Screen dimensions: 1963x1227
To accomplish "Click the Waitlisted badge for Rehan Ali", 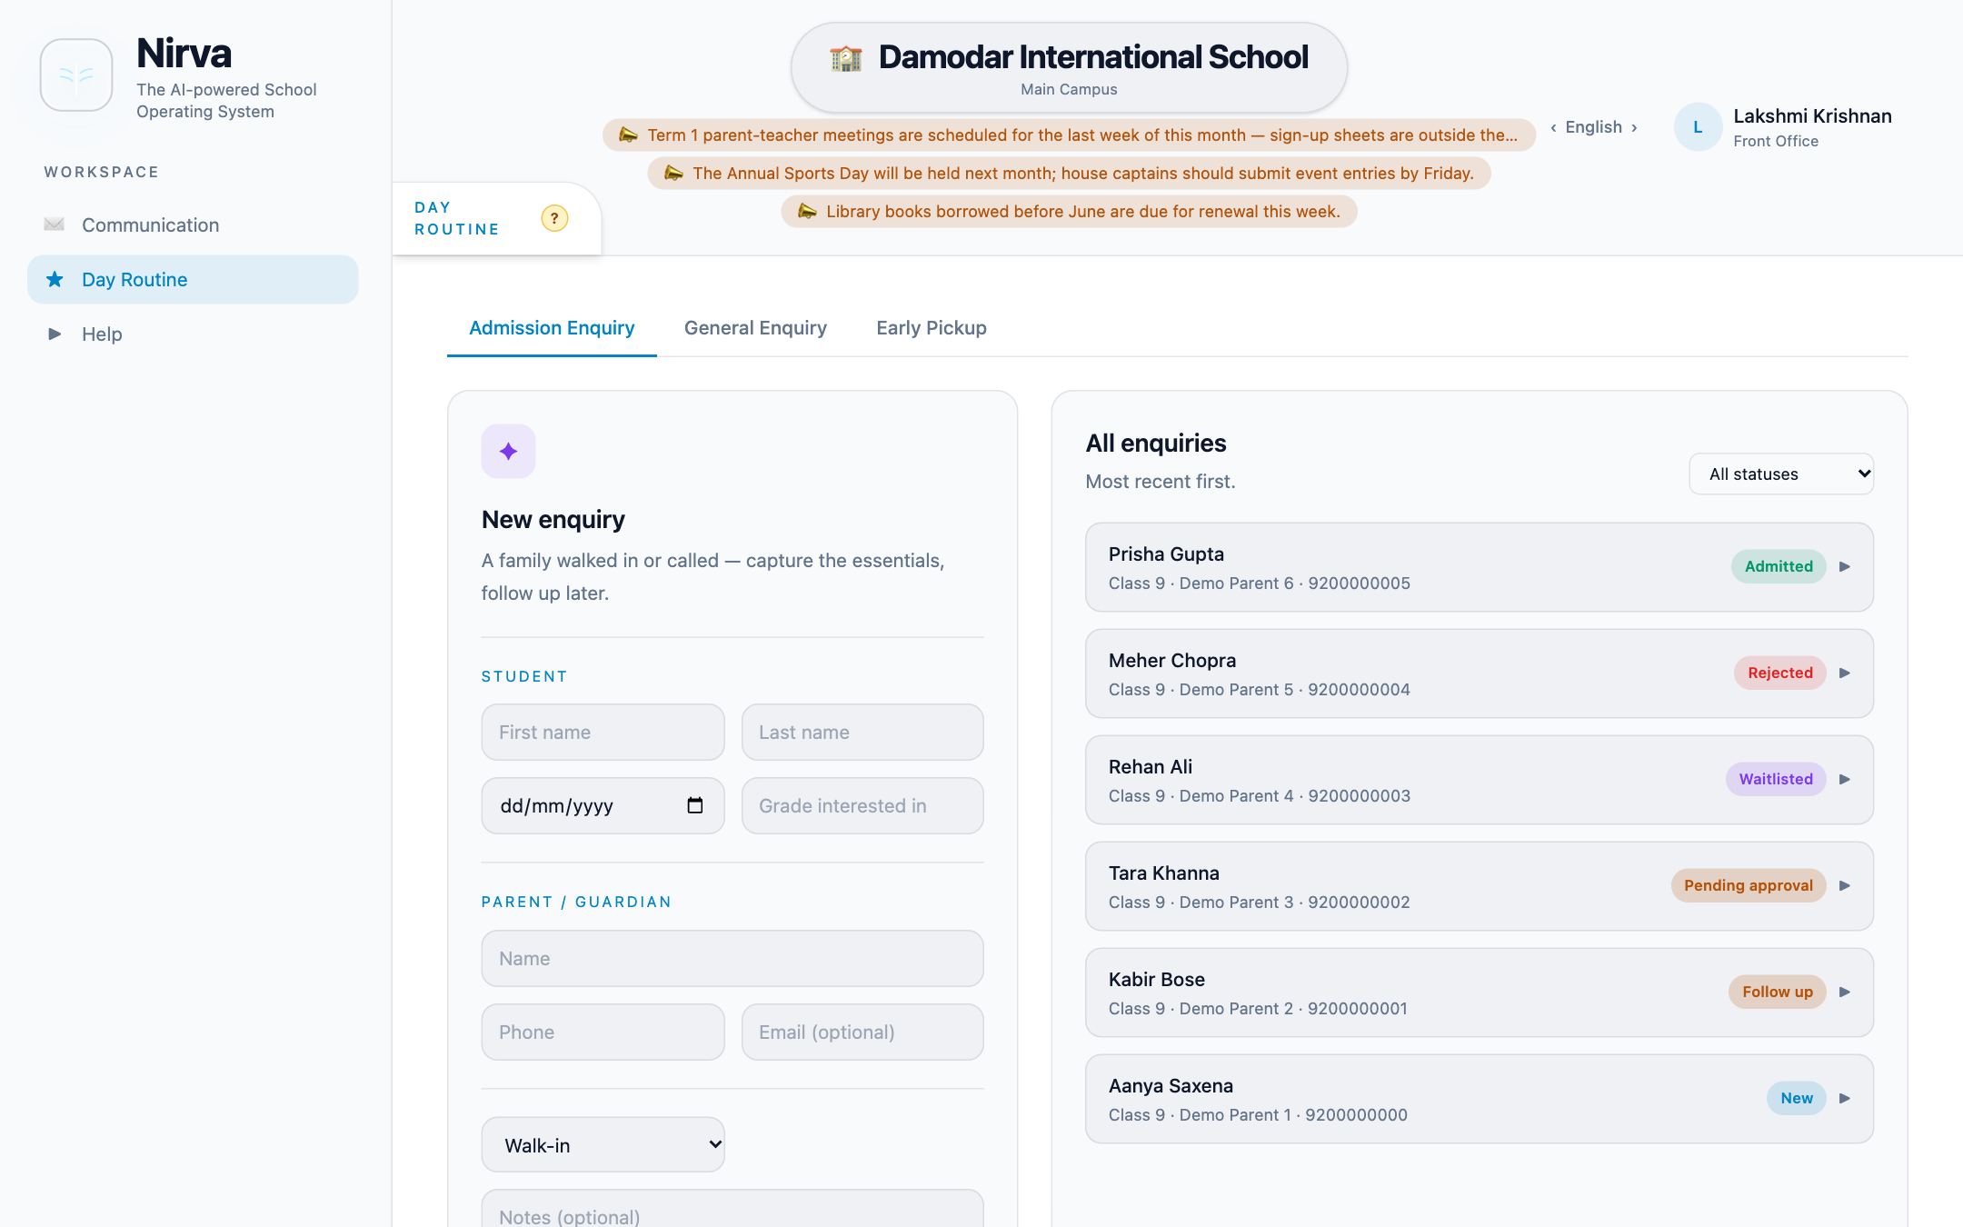I will pos(1776,779).
